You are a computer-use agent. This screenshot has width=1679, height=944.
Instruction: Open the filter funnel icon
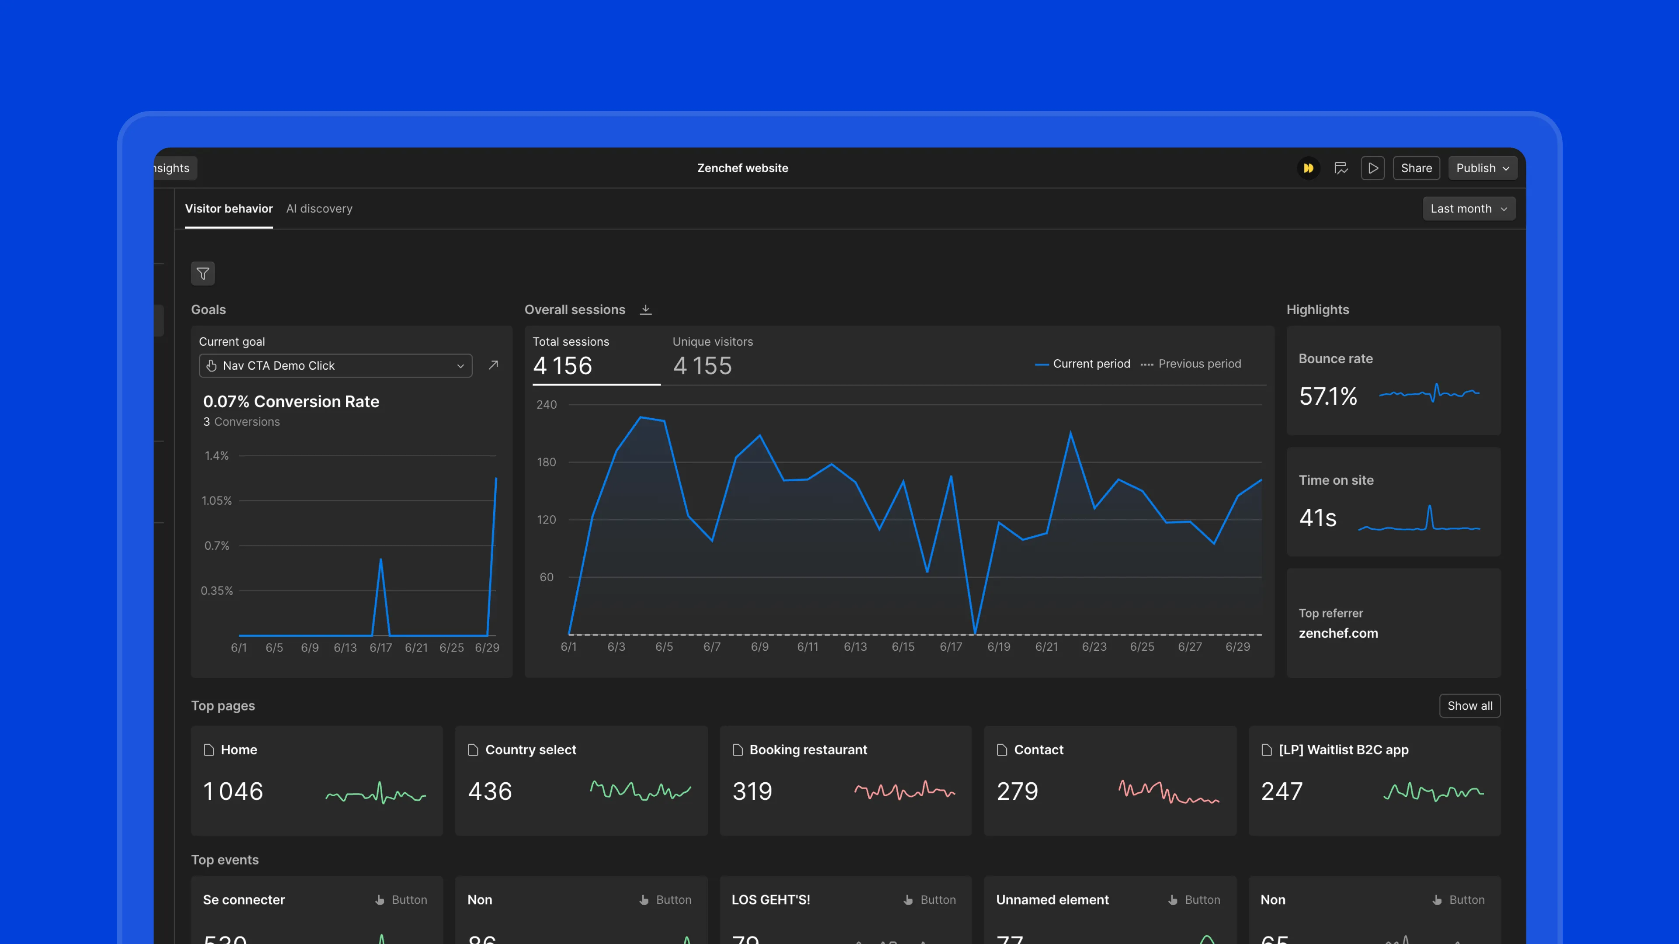click(203, 274)
